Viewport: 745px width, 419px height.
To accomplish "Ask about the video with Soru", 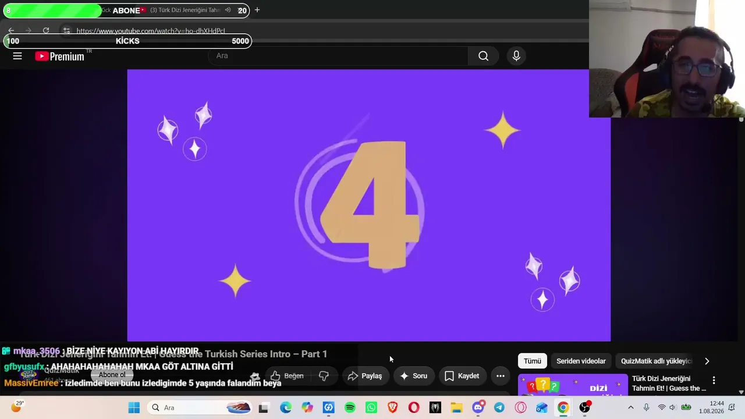I will click(414, 376).
